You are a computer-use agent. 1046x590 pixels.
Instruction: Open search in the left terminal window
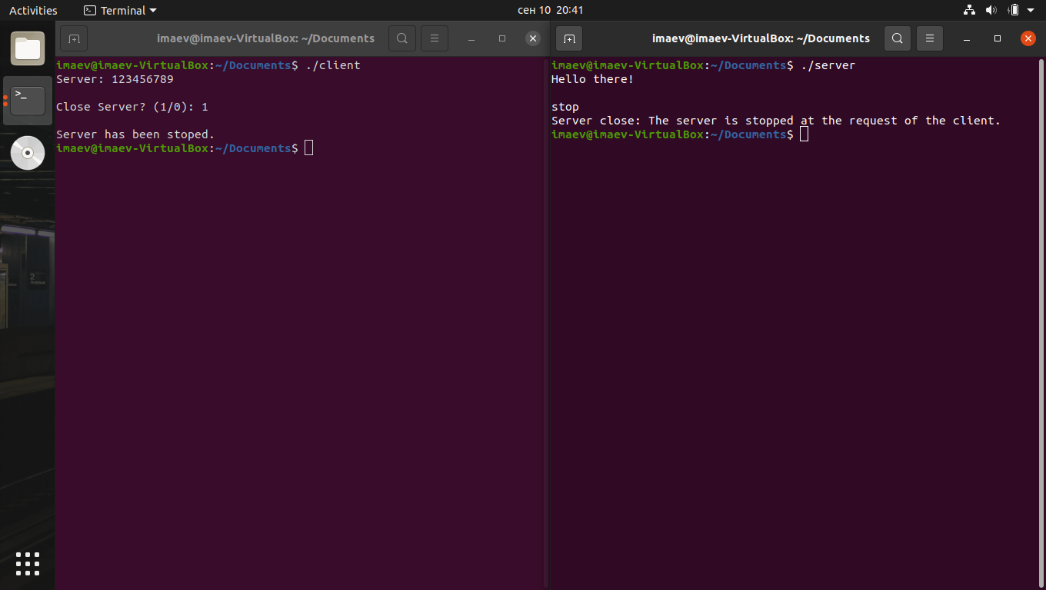401,38
